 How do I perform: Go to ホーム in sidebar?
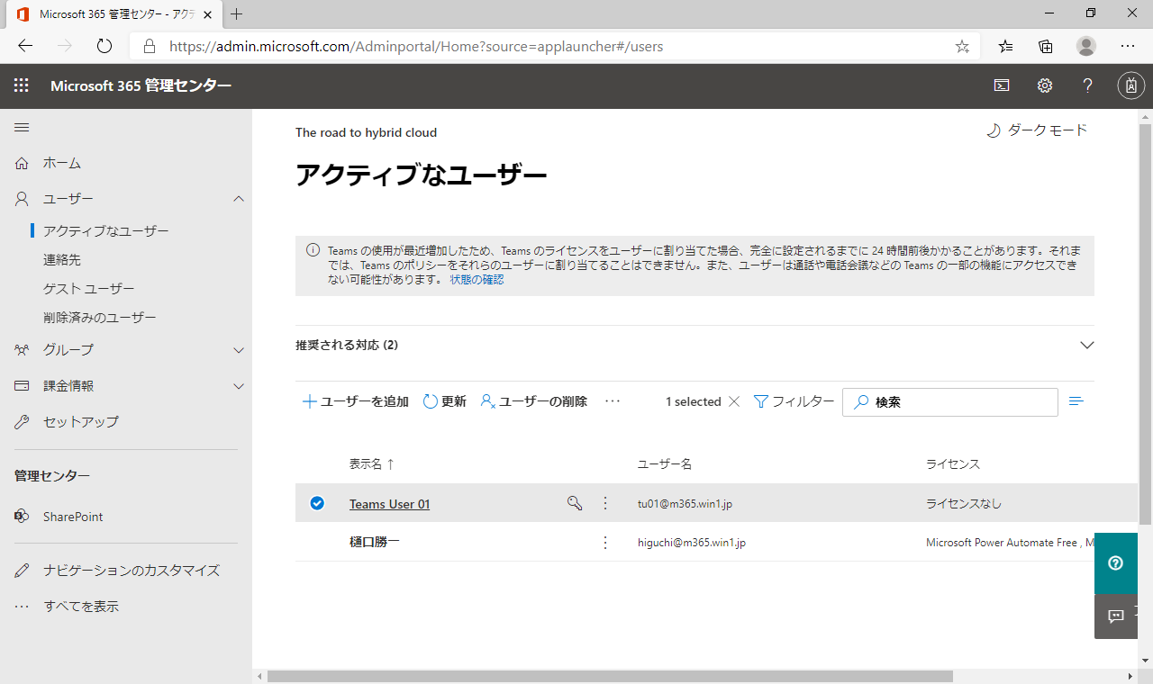(x=62, y=163)
